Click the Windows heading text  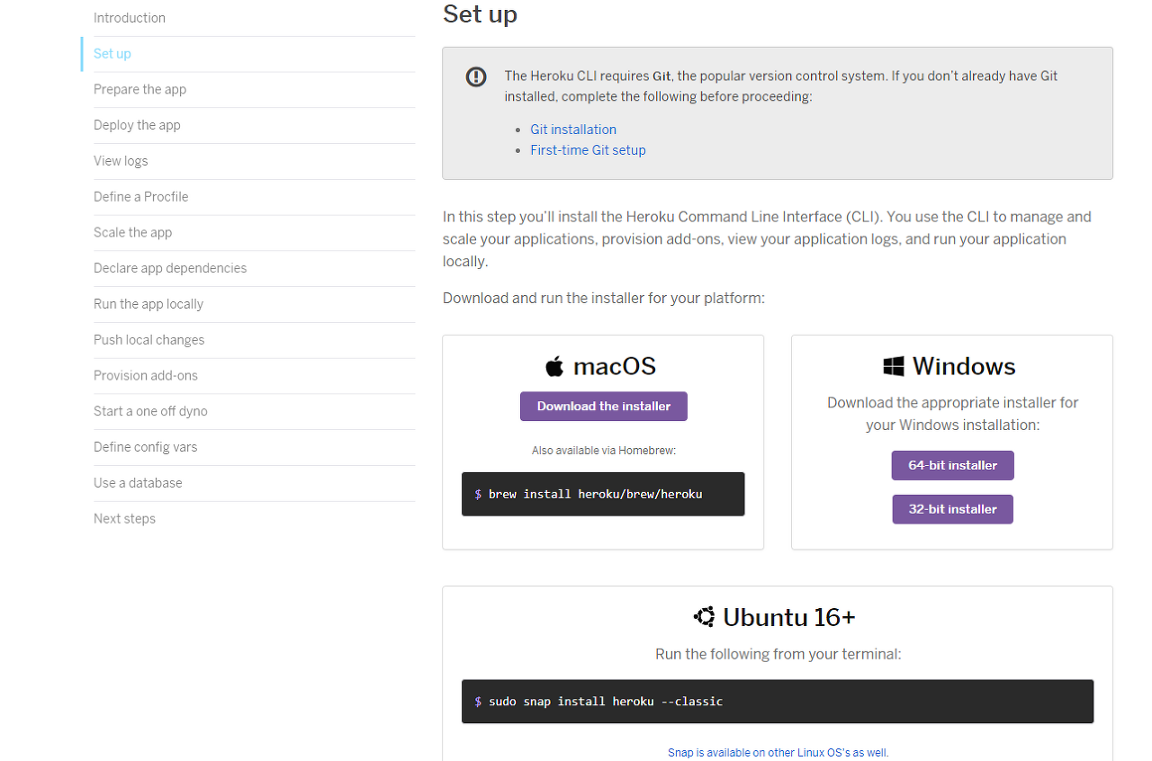pos(964,366)
